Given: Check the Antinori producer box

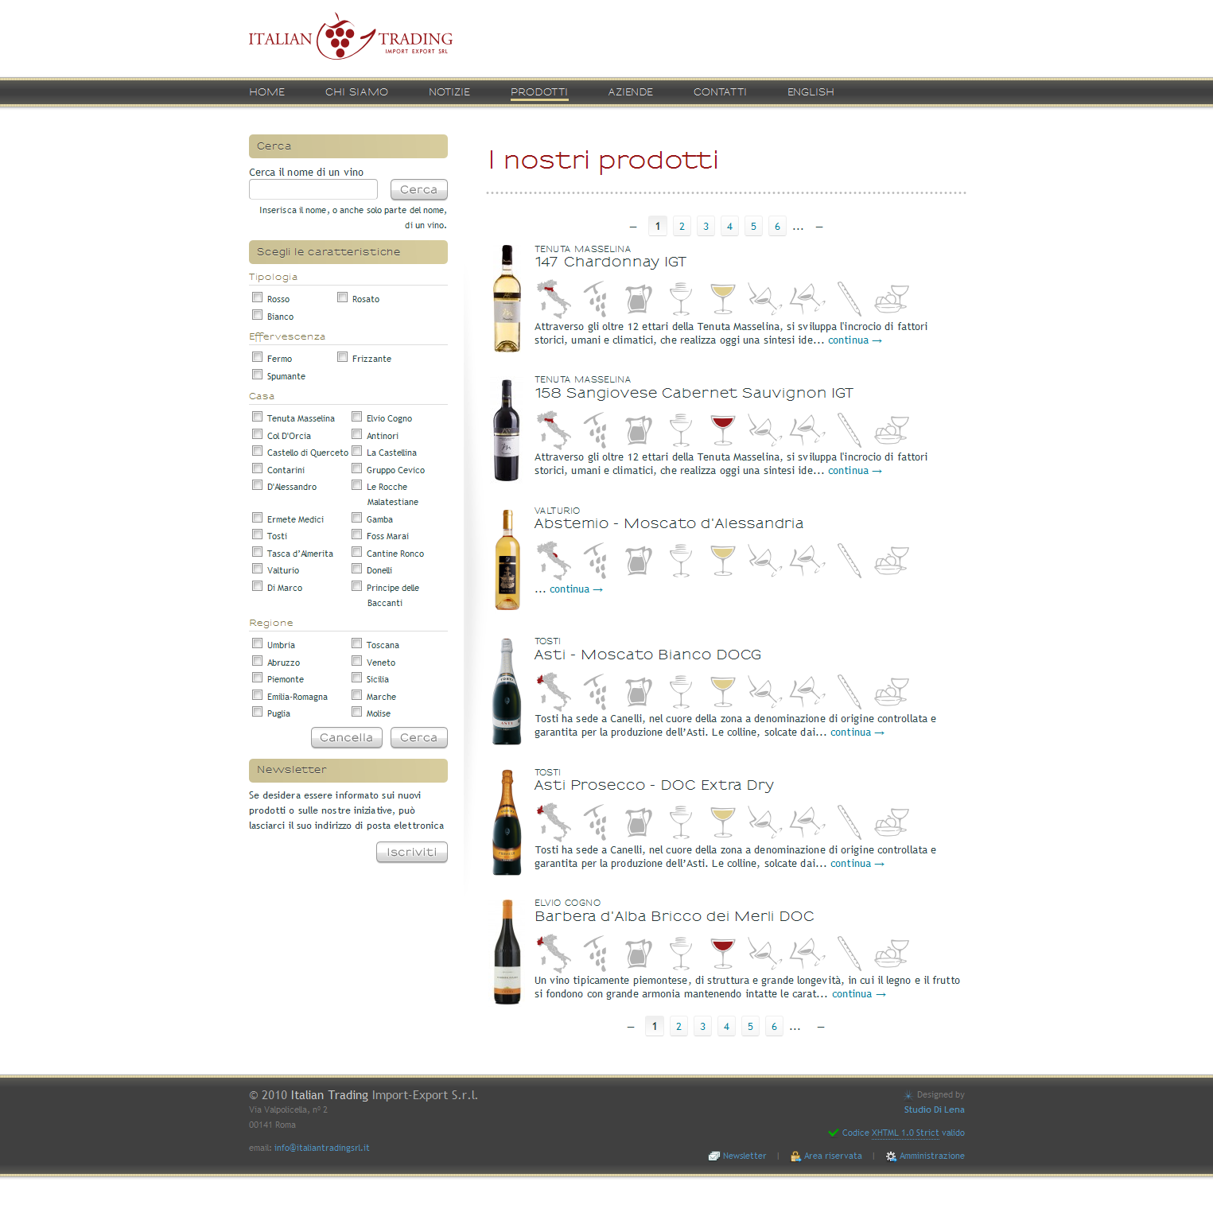Looking at the screenshot, I should 356,434.
